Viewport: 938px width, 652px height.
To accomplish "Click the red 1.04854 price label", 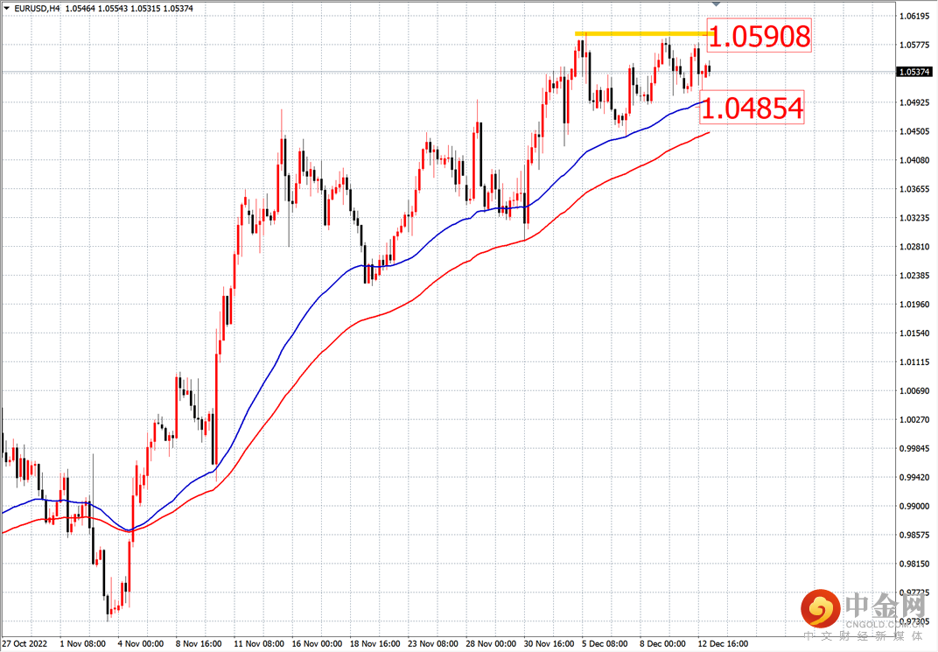I will (752, 109).
